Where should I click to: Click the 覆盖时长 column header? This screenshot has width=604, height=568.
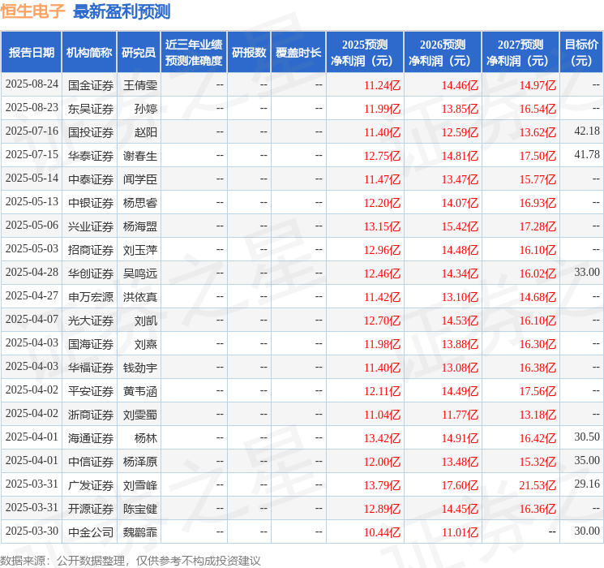click(x=298, y=53)
